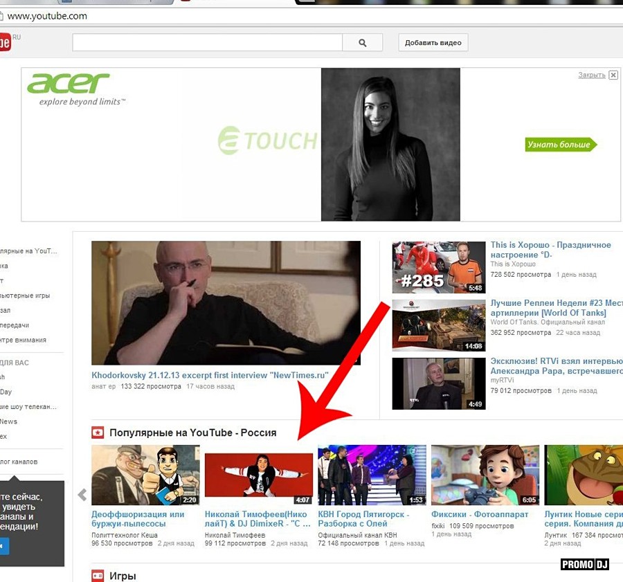Click the Acer logo in the ad

69,83
